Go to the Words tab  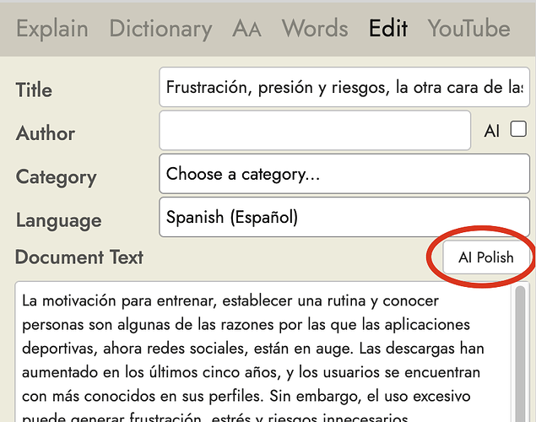(x=315, y=29)
